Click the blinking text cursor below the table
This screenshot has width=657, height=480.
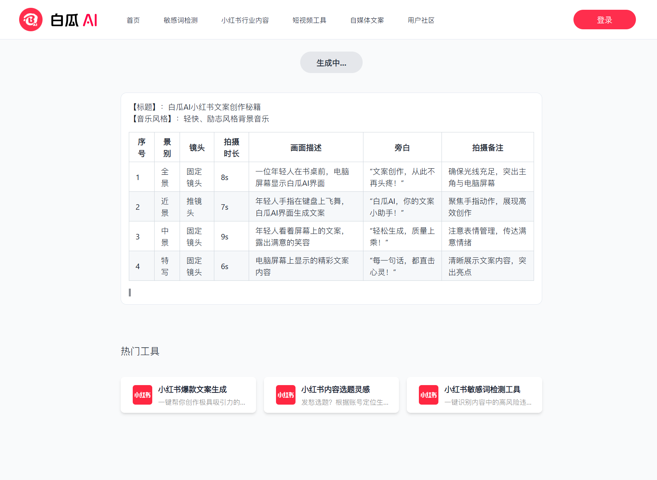tap(130, 293)
